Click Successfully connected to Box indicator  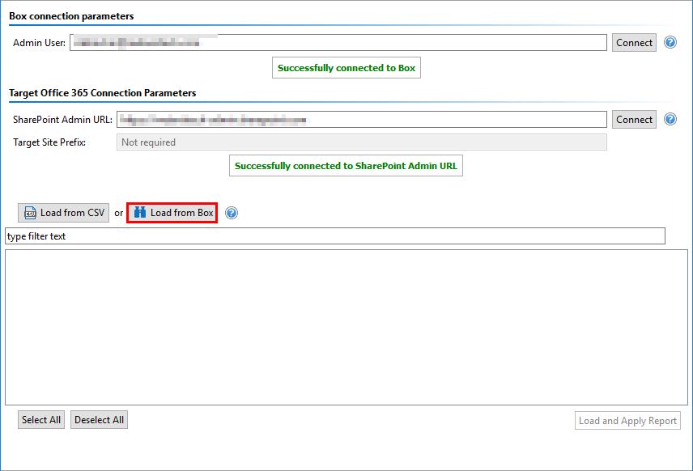point(346,67)
